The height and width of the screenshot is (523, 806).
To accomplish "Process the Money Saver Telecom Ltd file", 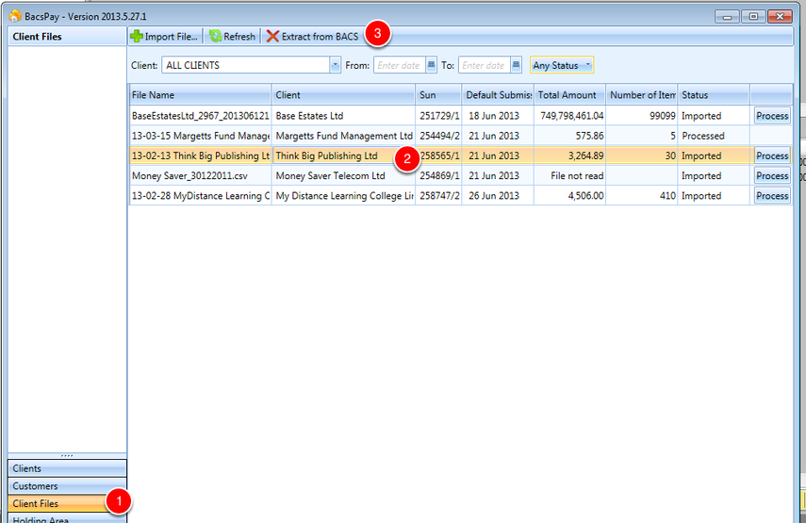I will click(772, 175).
